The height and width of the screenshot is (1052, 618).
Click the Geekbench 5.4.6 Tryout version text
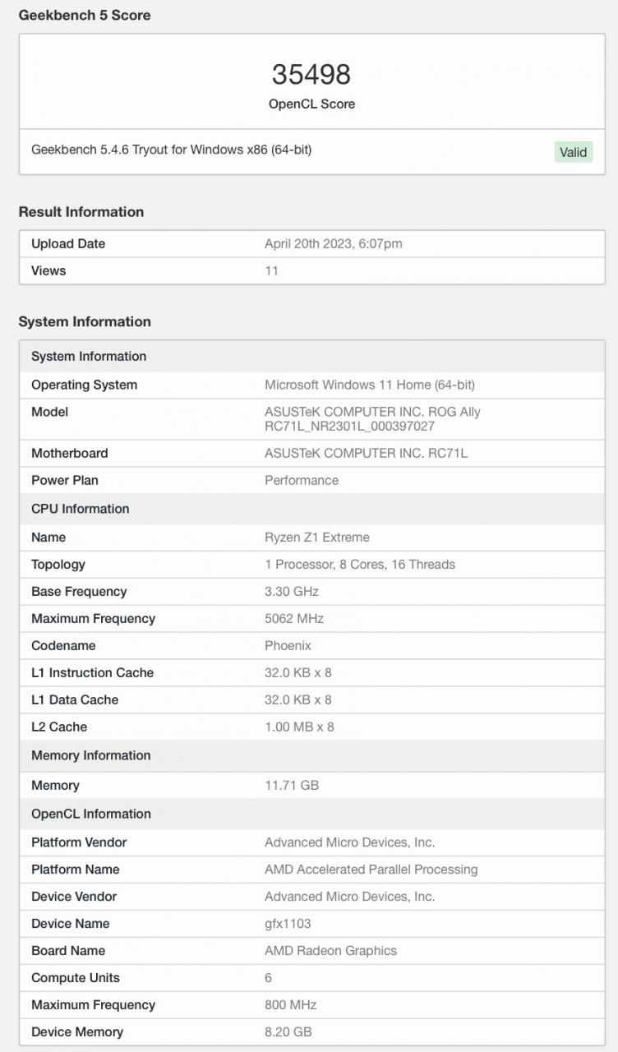[x=171, y=150]
